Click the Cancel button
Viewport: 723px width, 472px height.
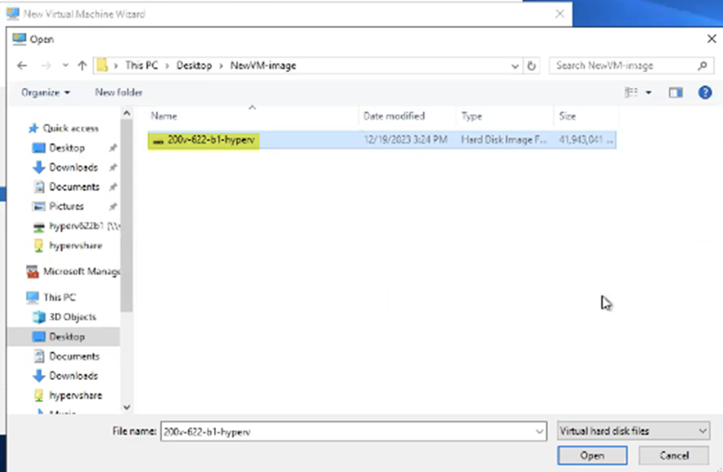(x=673, y=455)
